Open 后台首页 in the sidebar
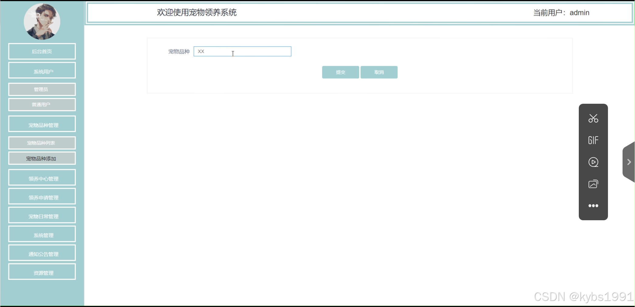Image resolution: width=635 pixels, height=307 pixels. [x=42, y=51]
